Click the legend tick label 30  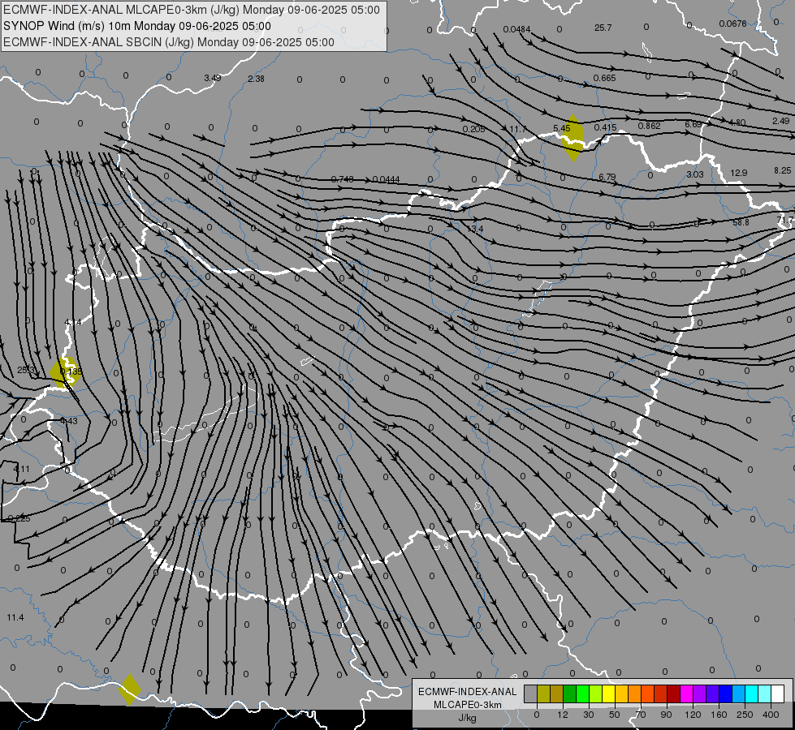click(588, 715)
